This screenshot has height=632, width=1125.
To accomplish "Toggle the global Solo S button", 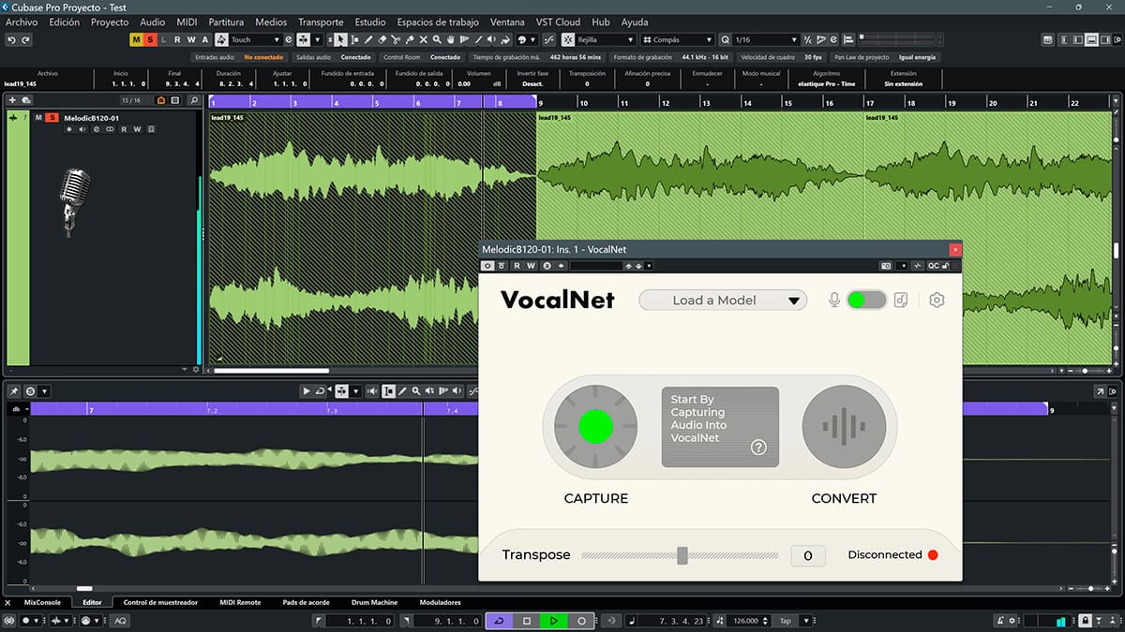I will (150, 40).
